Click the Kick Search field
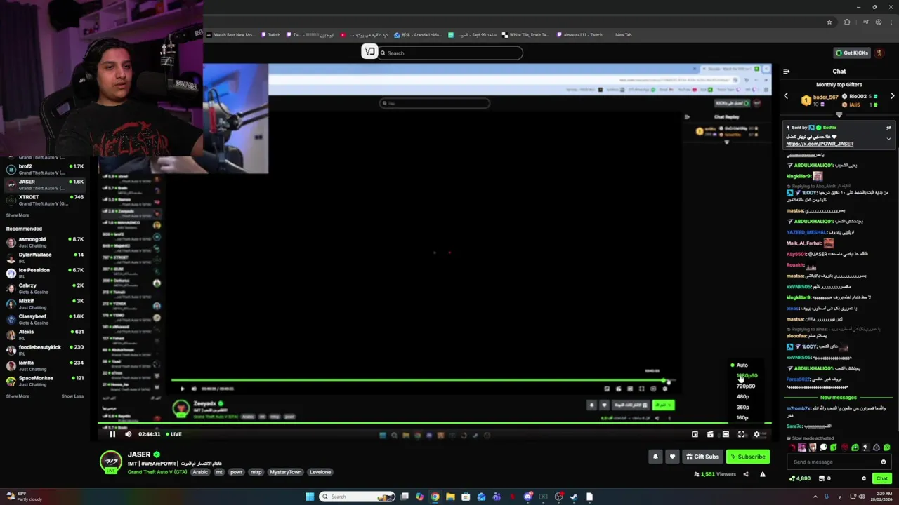Viewport: 899px width, 505px height. click(450, 53)
